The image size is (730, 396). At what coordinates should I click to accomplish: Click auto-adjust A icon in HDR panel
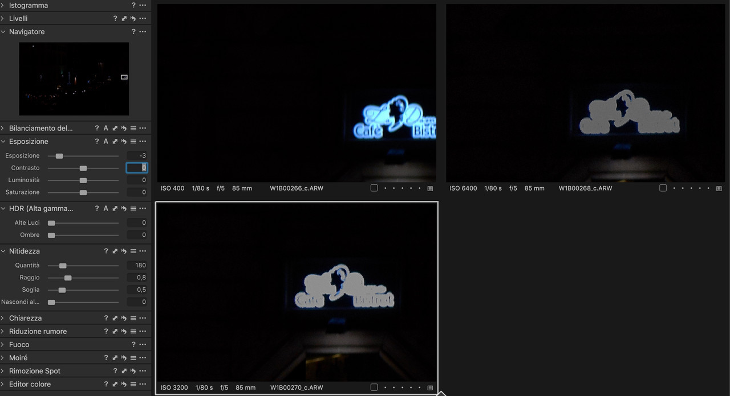click(106, 208)
